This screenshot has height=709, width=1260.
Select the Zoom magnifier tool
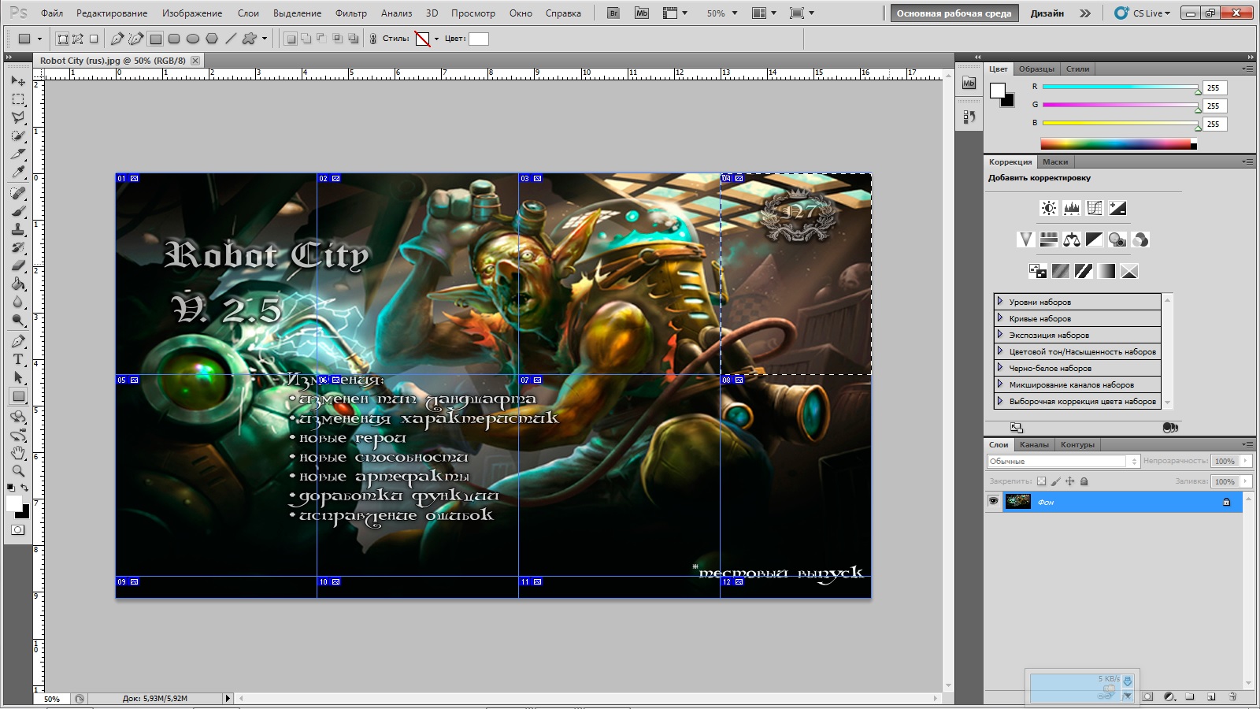[x=18, y=471]
